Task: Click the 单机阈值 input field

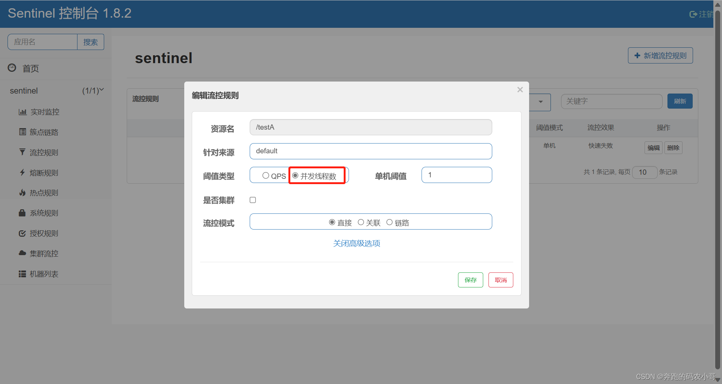Action: coord(457,175)
